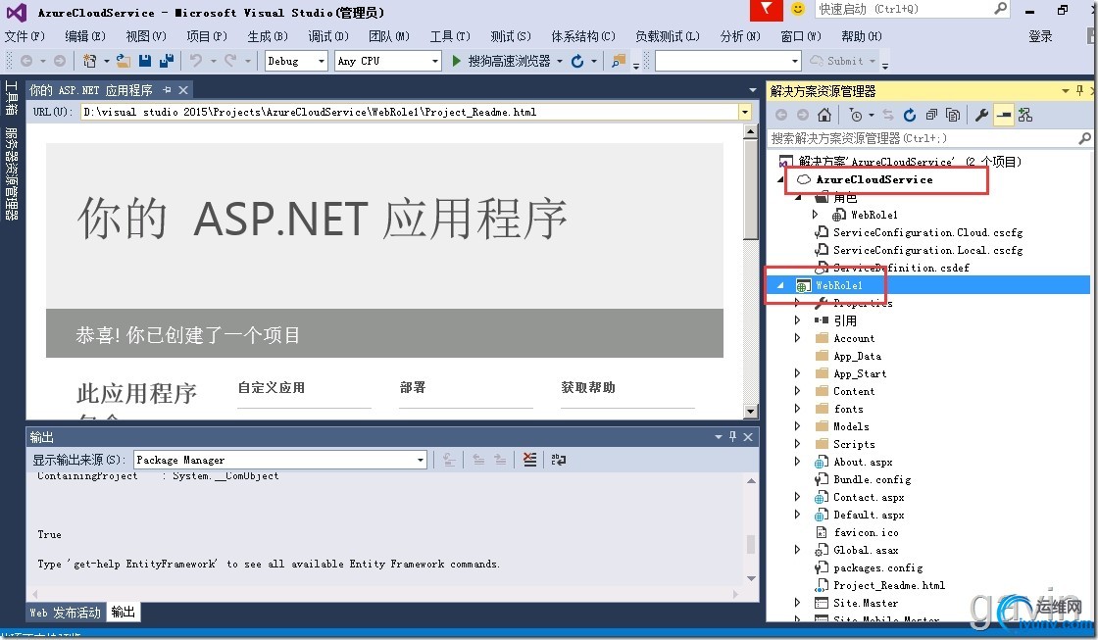The width and height of the screenshot is (1098, 640).
Task: Select ServiceConfiguration.Local.cscfg file
Action: point(927,250)
